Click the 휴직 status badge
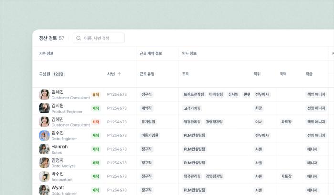The width and height of the screenshot is (334, 195). click(95, 94)
